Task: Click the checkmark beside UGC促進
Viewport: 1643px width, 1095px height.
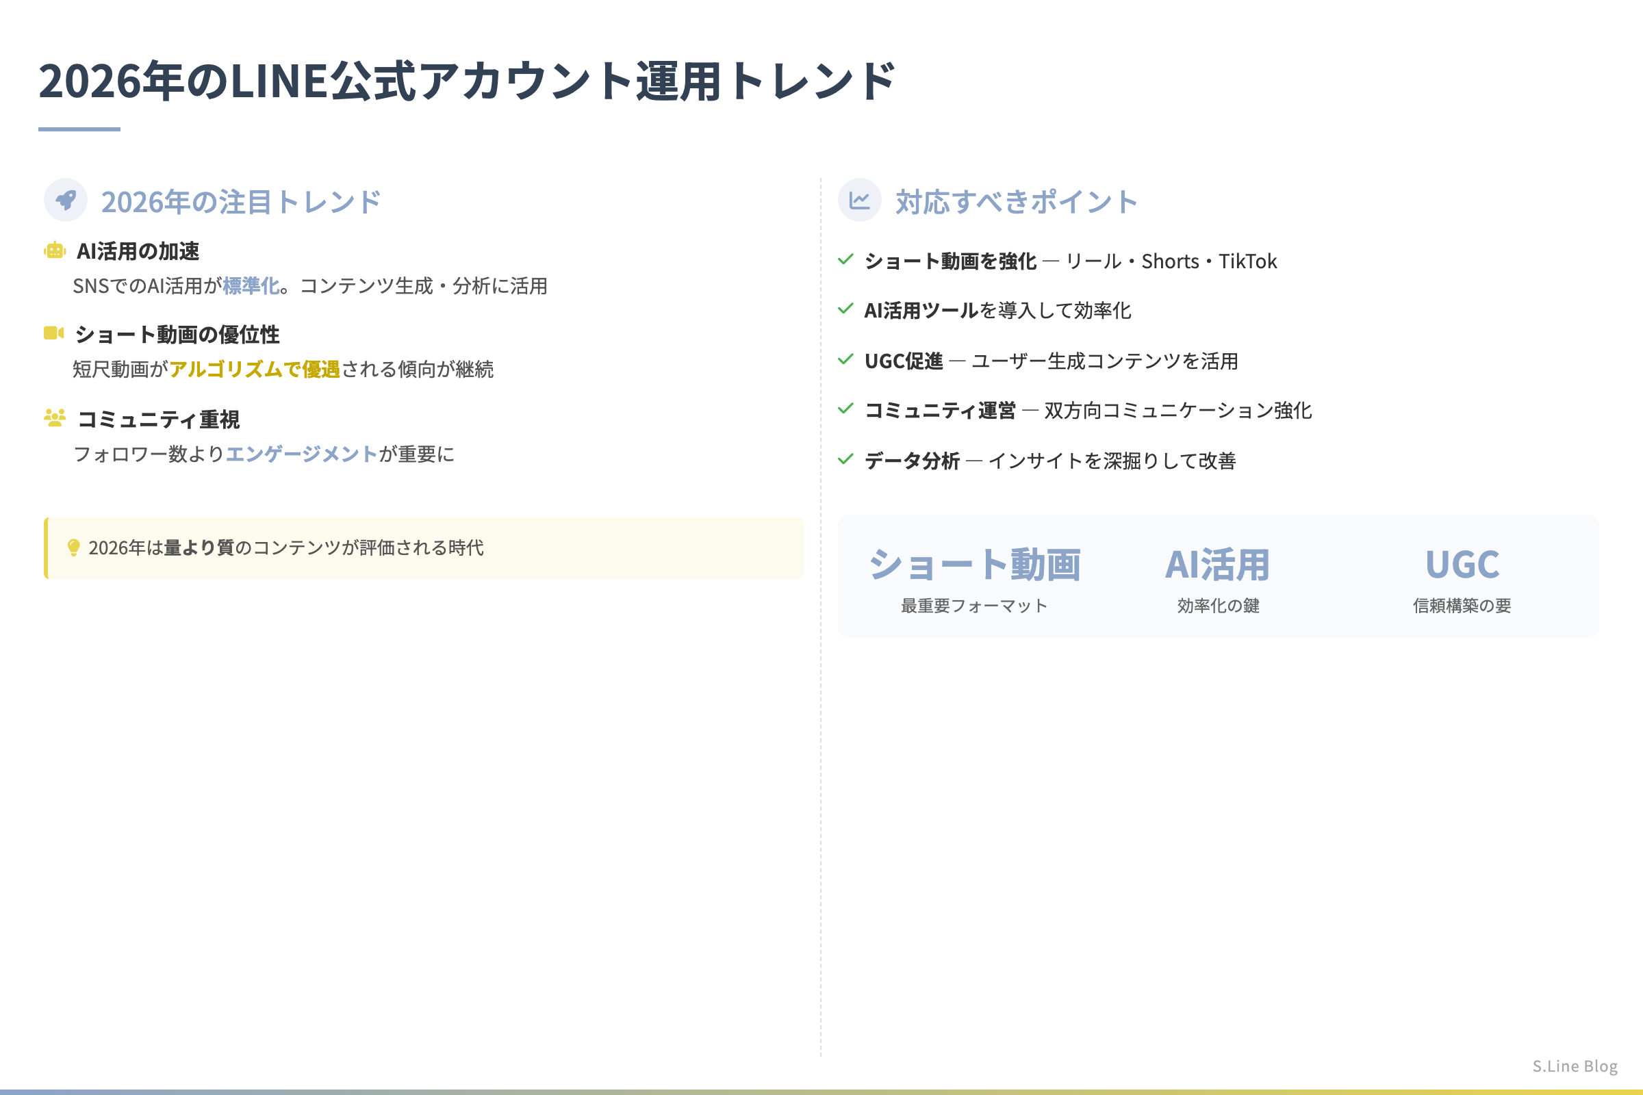Action: click(845, 360)
